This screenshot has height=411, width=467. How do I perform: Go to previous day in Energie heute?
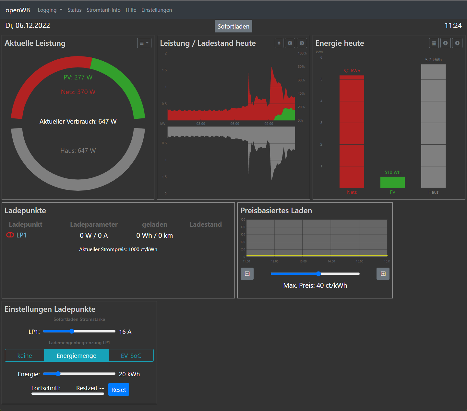[445, 43]
